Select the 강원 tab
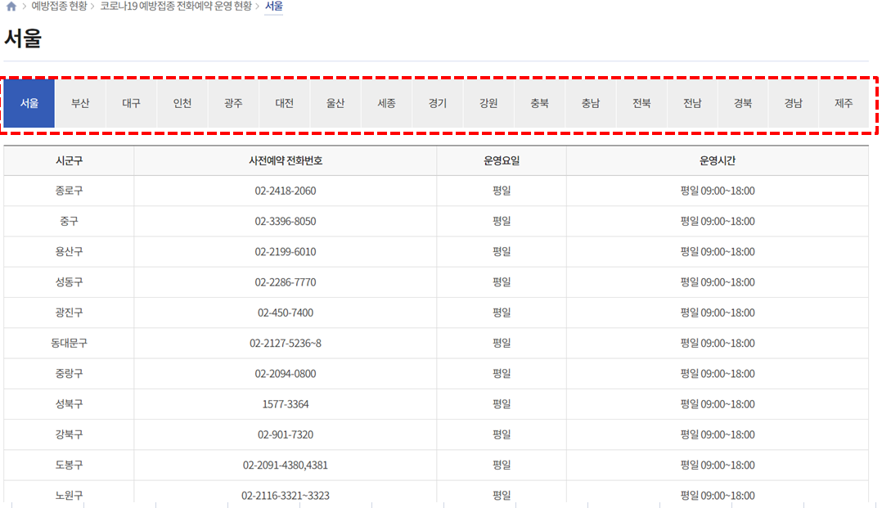This screenshot has height=508, width=882. 488,104
